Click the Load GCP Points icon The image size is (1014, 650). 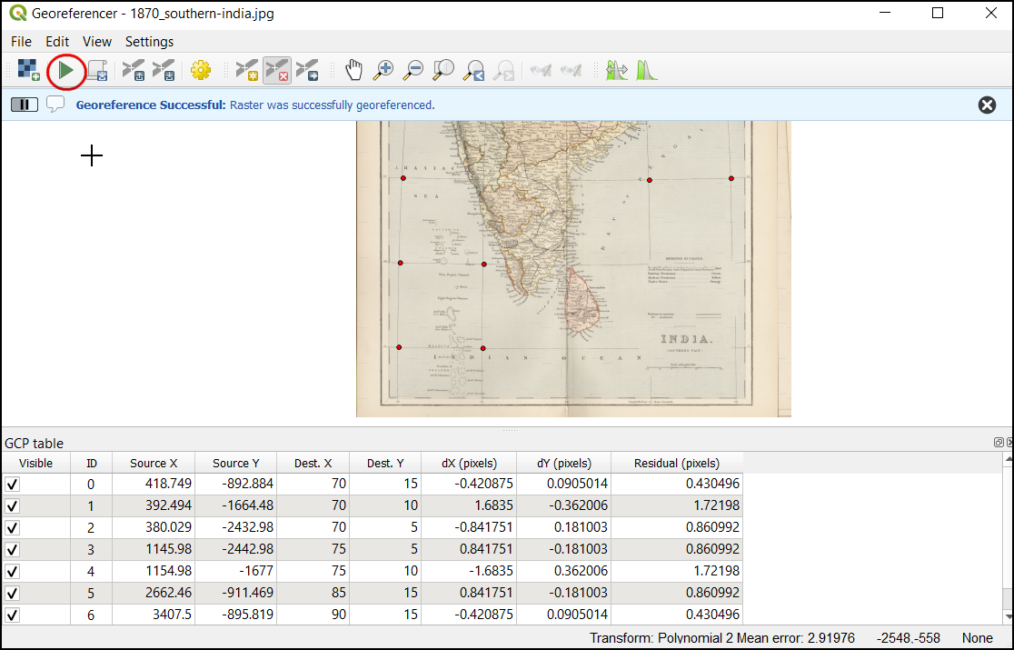(134, 70)
